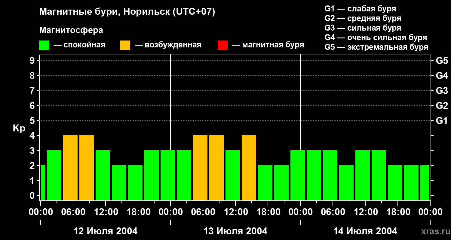Screen dimensions: 451x240
Task: Click the '— возбужденная' legend label
Action: (x=168, y=45)
